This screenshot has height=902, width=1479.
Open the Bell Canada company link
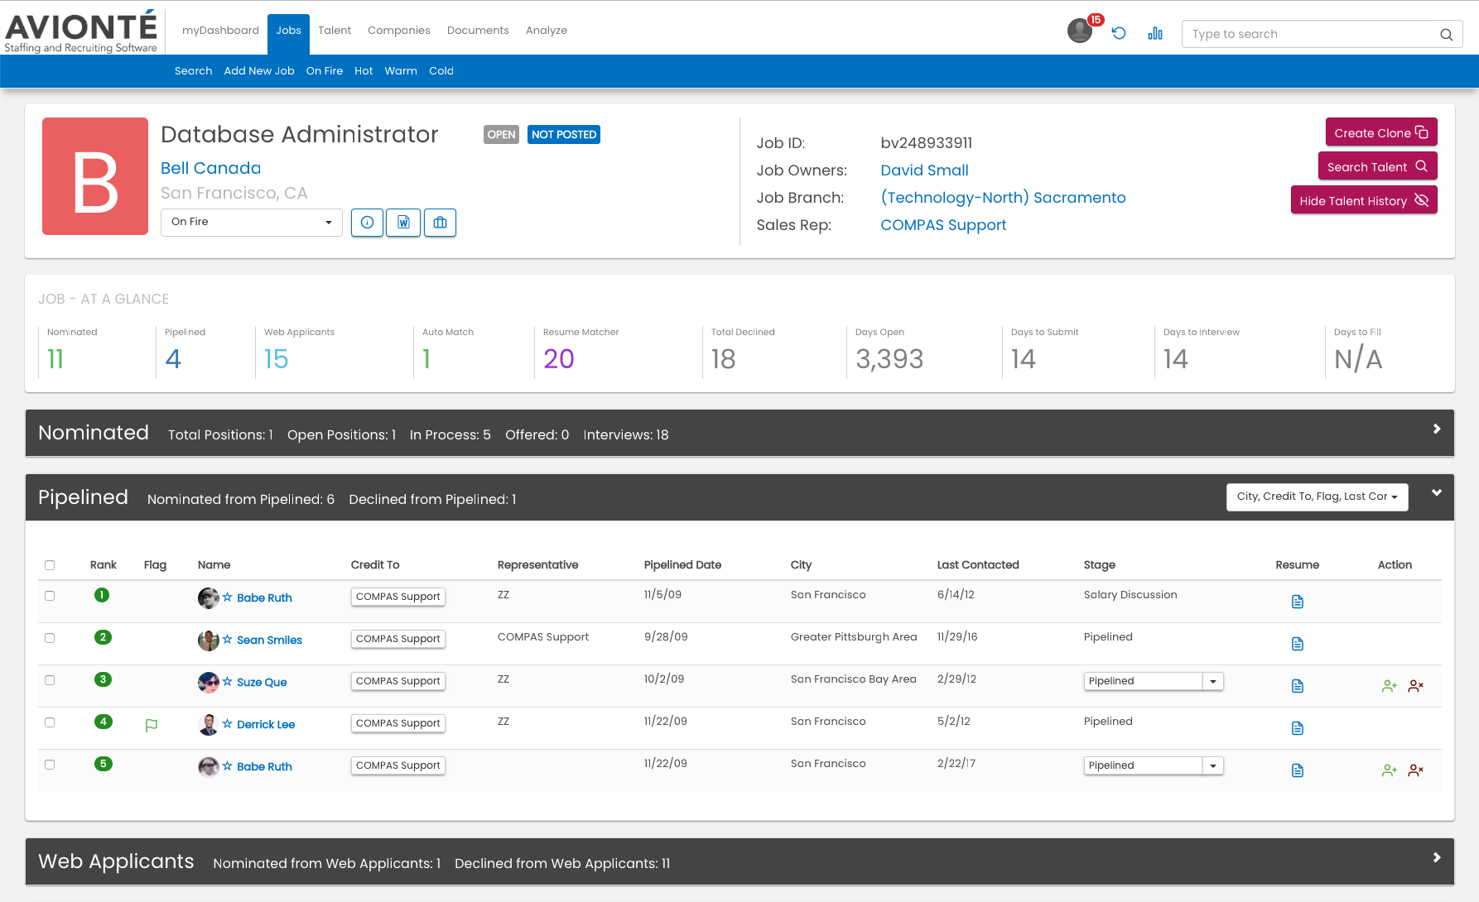pyautogui.click(x=210, y=168)
